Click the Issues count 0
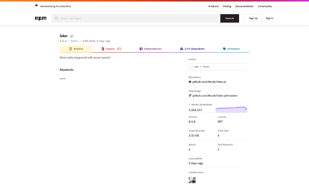Image resolution: width=309 pixels, height=188 pixels. coord(189,150)
